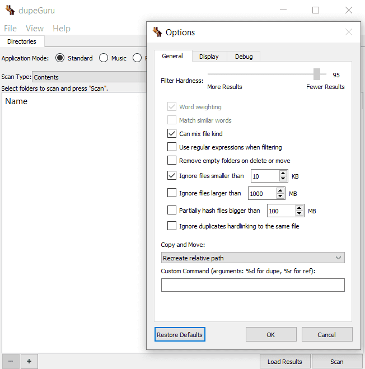Cancel the Options dialog

coord(327,335)
